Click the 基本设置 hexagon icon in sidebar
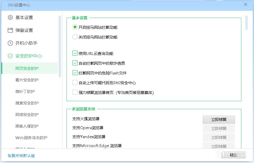The image size is (254, 163). click(10, 17)
